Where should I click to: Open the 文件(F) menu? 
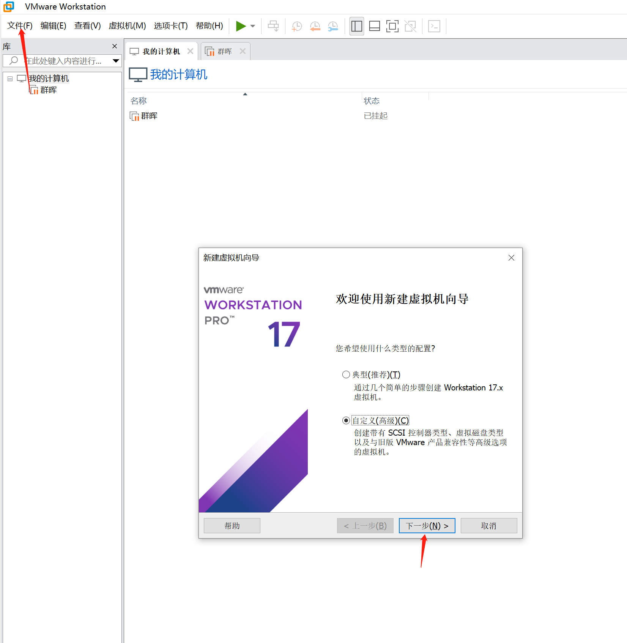(x=20, y=26)
